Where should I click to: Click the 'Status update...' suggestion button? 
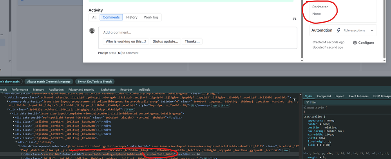click(x=165, y=41)
